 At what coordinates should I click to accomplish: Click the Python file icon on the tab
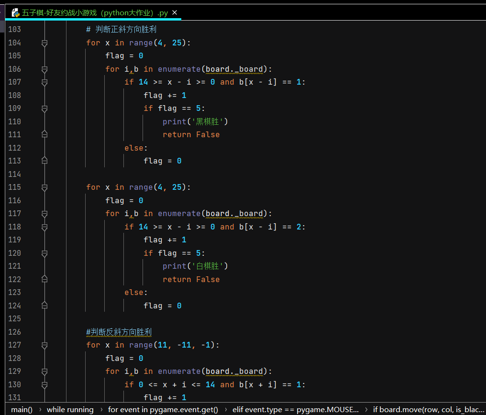click(x=15, y=13)
